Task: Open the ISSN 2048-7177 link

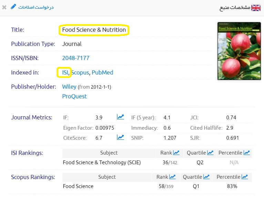Action: tap(75, 58)
